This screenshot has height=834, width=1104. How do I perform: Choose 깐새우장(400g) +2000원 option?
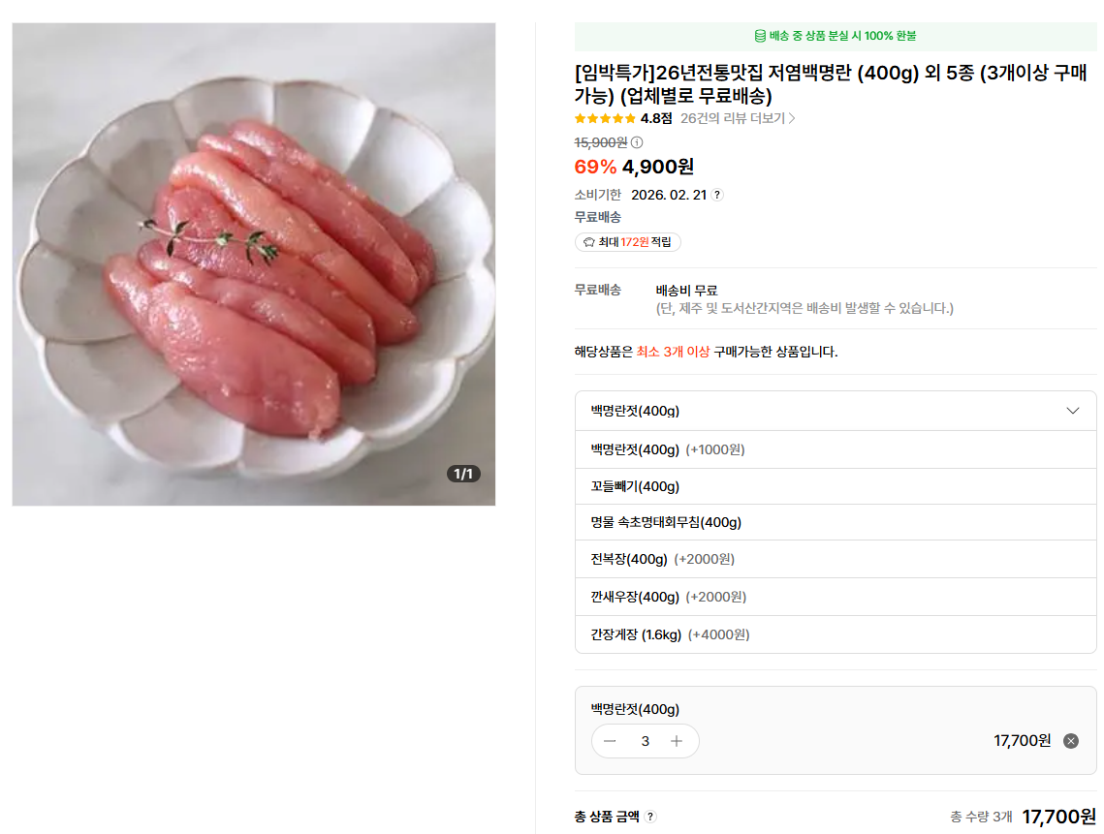coord(669,597)
